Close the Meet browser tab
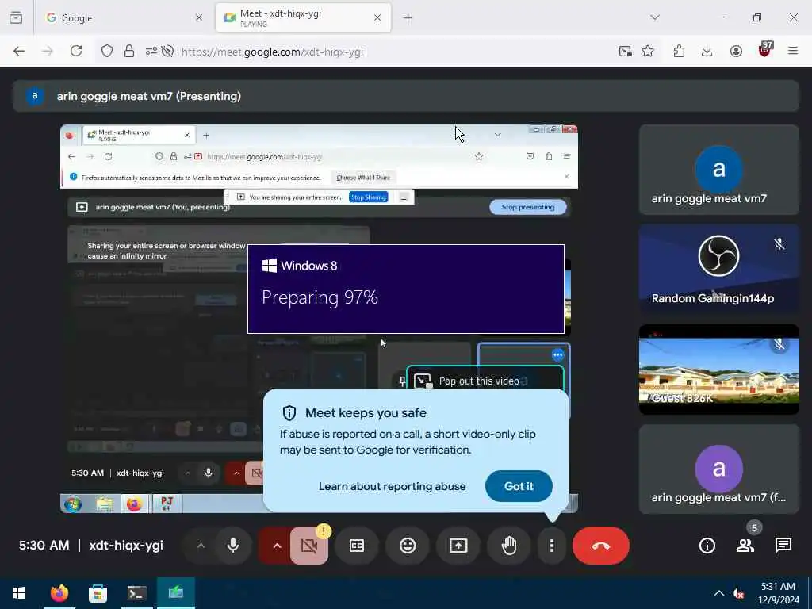The width and height of the screenshot is (812, 609). (x=377, y=17)
